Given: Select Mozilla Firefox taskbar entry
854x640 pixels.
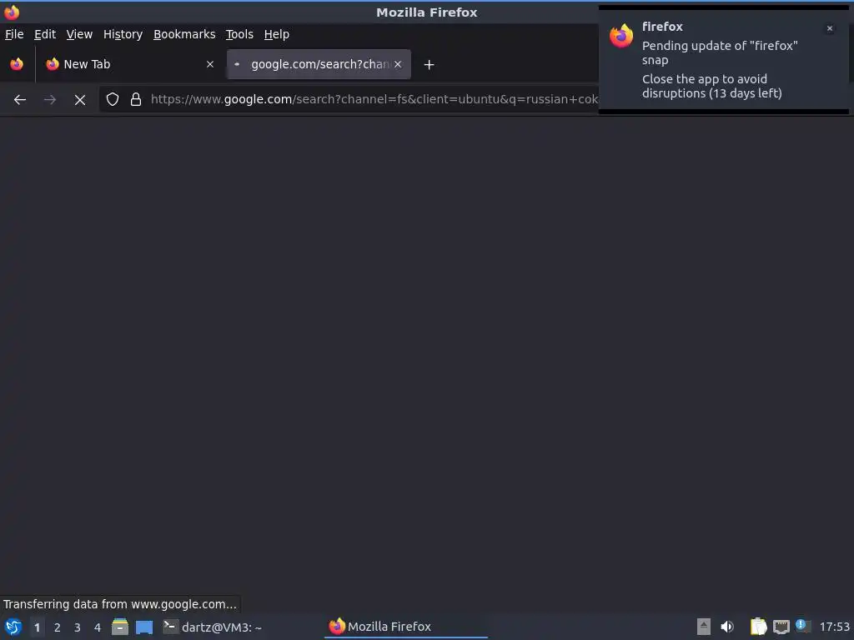Looking at the screenshot, I should (406, 627).
